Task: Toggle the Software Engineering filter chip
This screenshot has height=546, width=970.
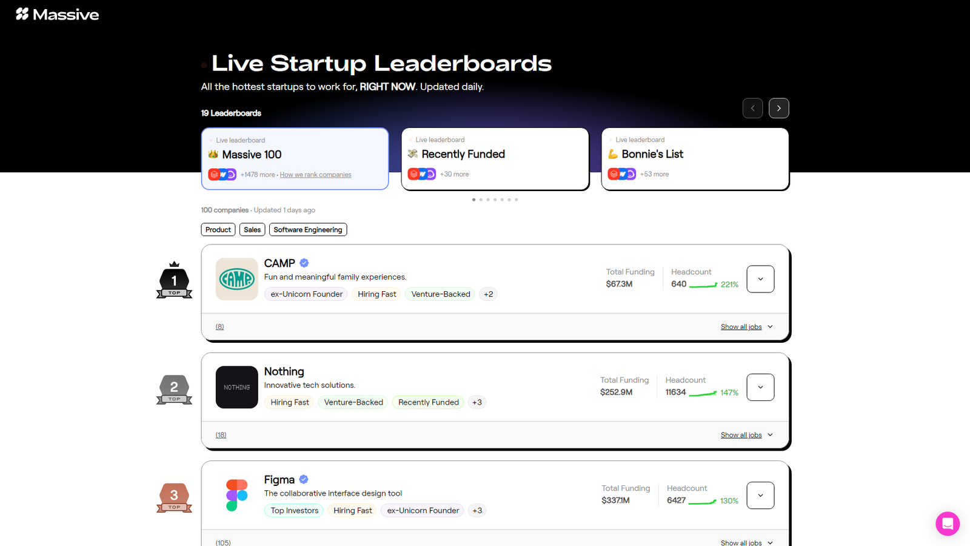Action: click(x=308, y=229)
